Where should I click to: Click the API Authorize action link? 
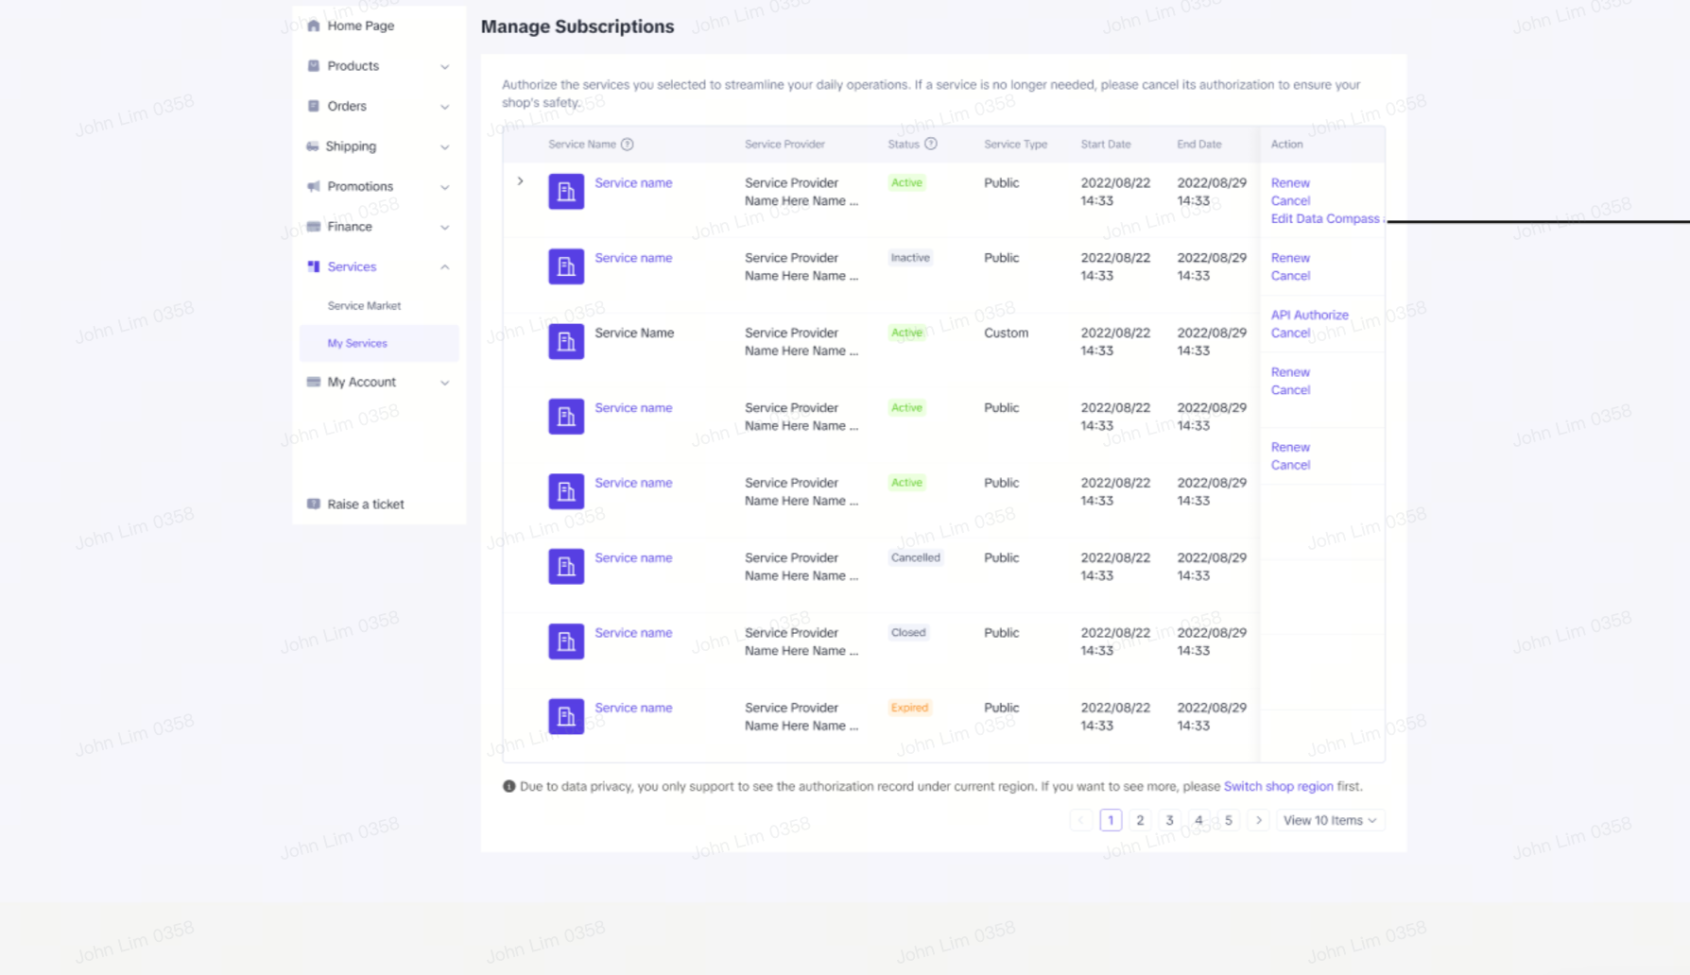click(x=1309, y=315)
